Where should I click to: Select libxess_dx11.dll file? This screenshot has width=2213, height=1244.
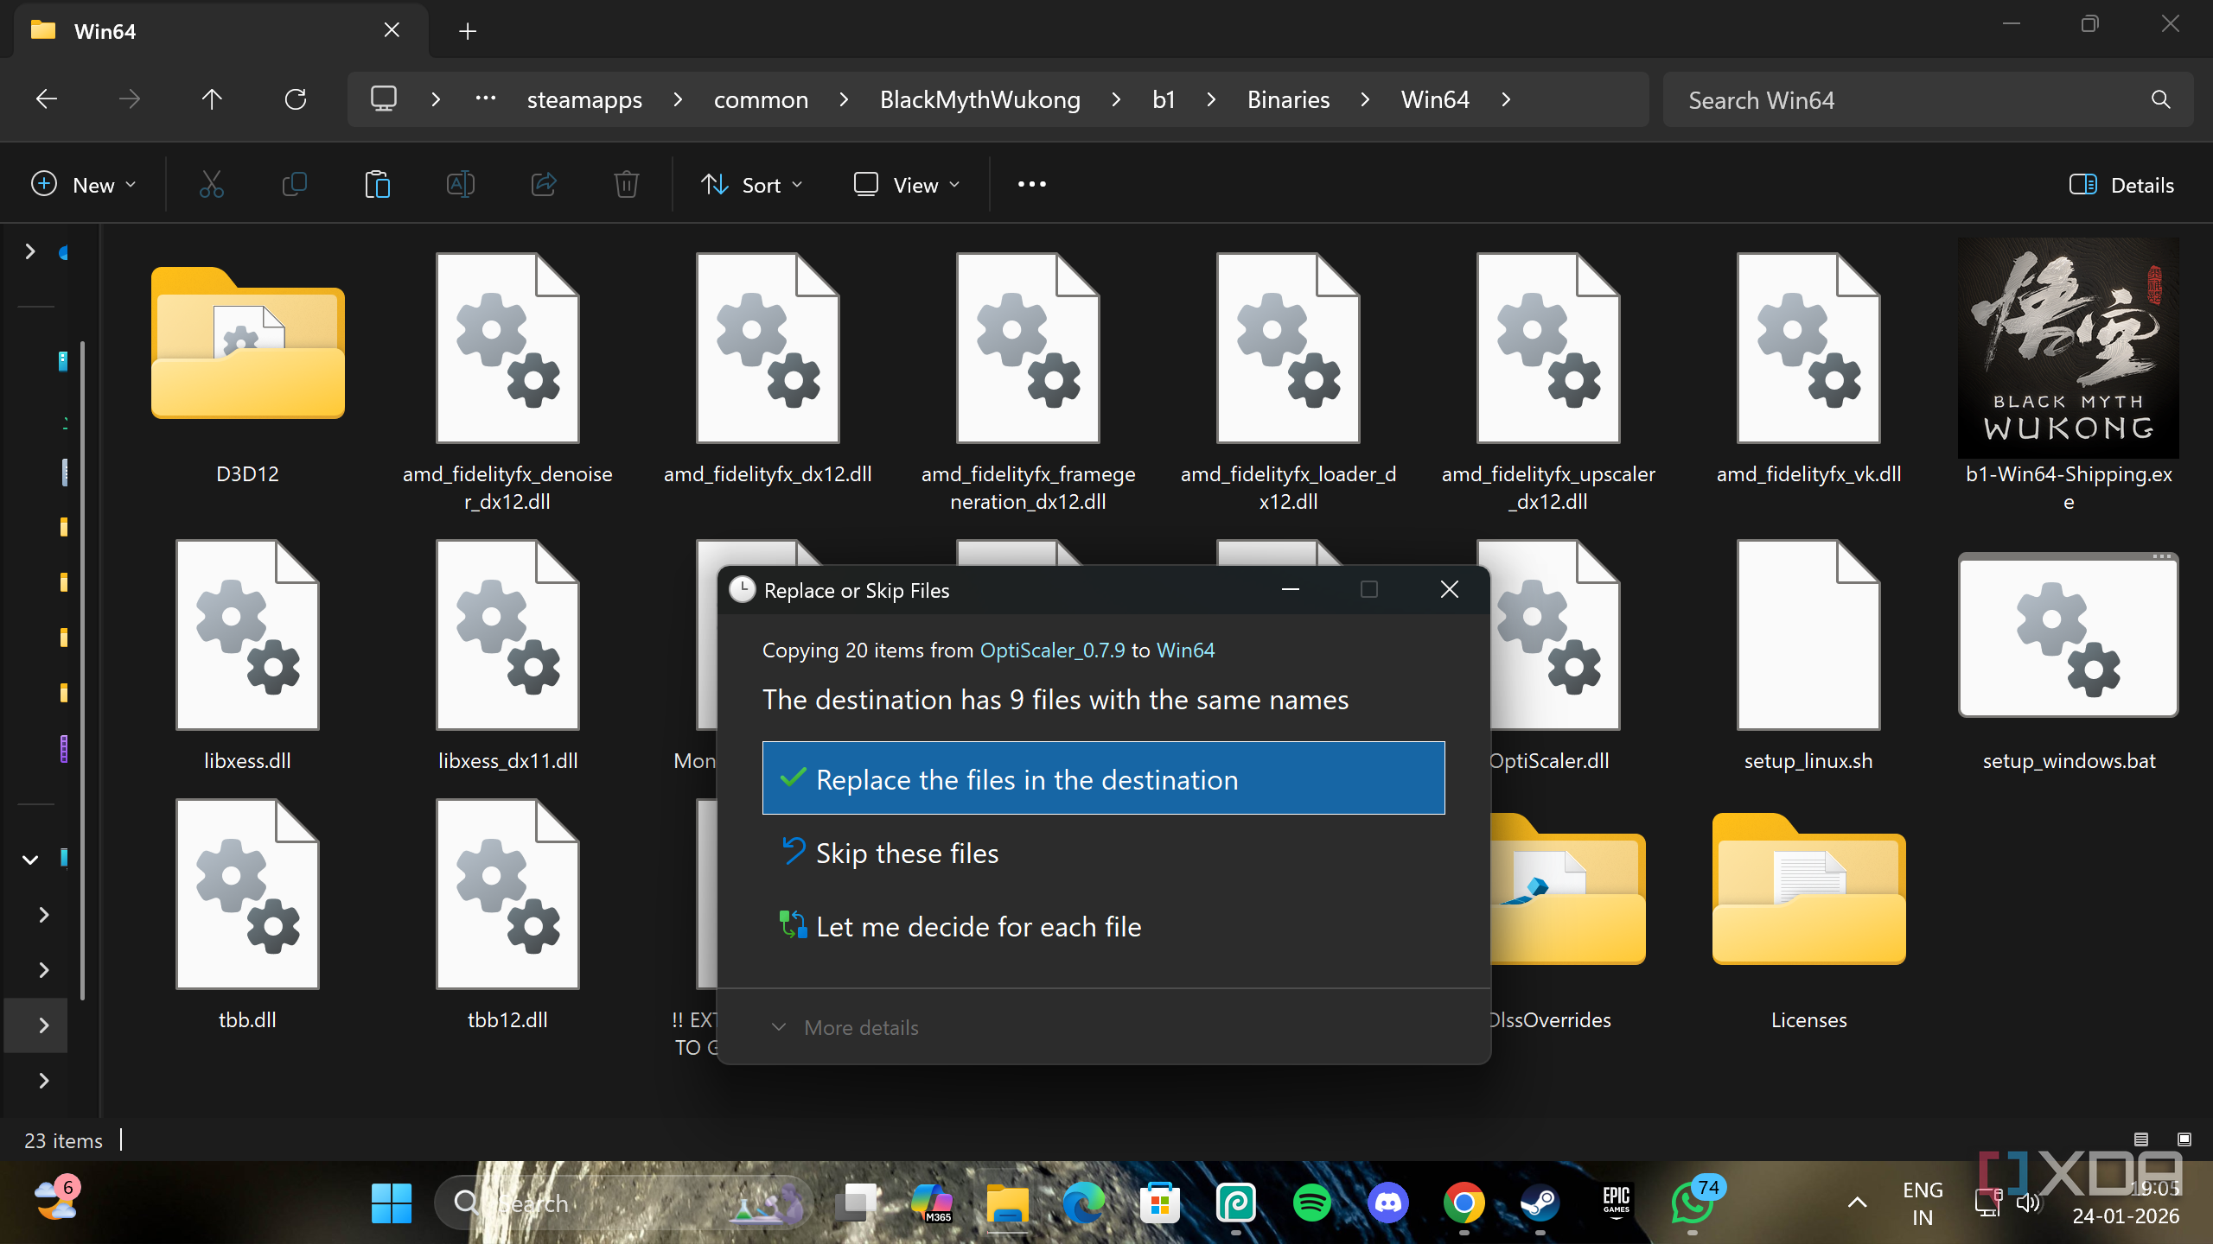508,657
